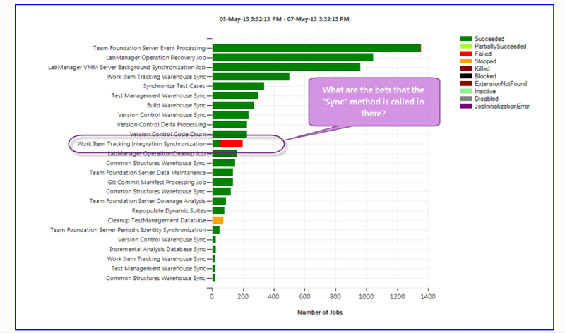Click the Git Commit Manifest Processing Job bar
The image size is (565, 333).
(222, 182)
